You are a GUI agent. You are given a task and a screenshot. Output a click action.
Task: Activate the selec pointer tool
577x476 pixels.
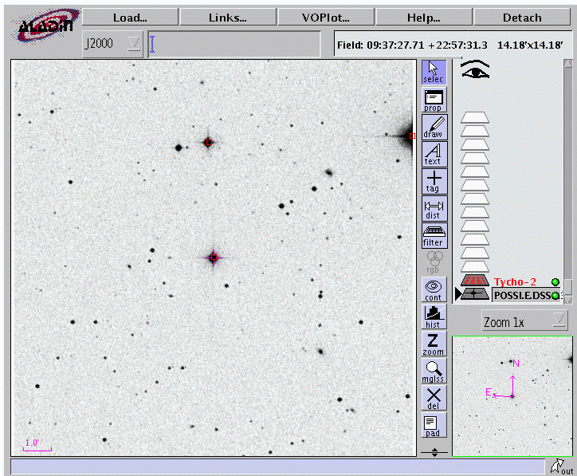(x=434, y=72)
